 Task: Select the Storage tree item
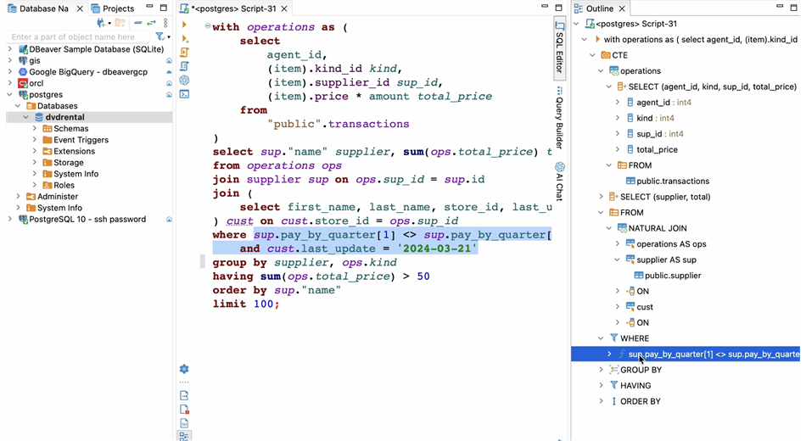pos(69,162)
